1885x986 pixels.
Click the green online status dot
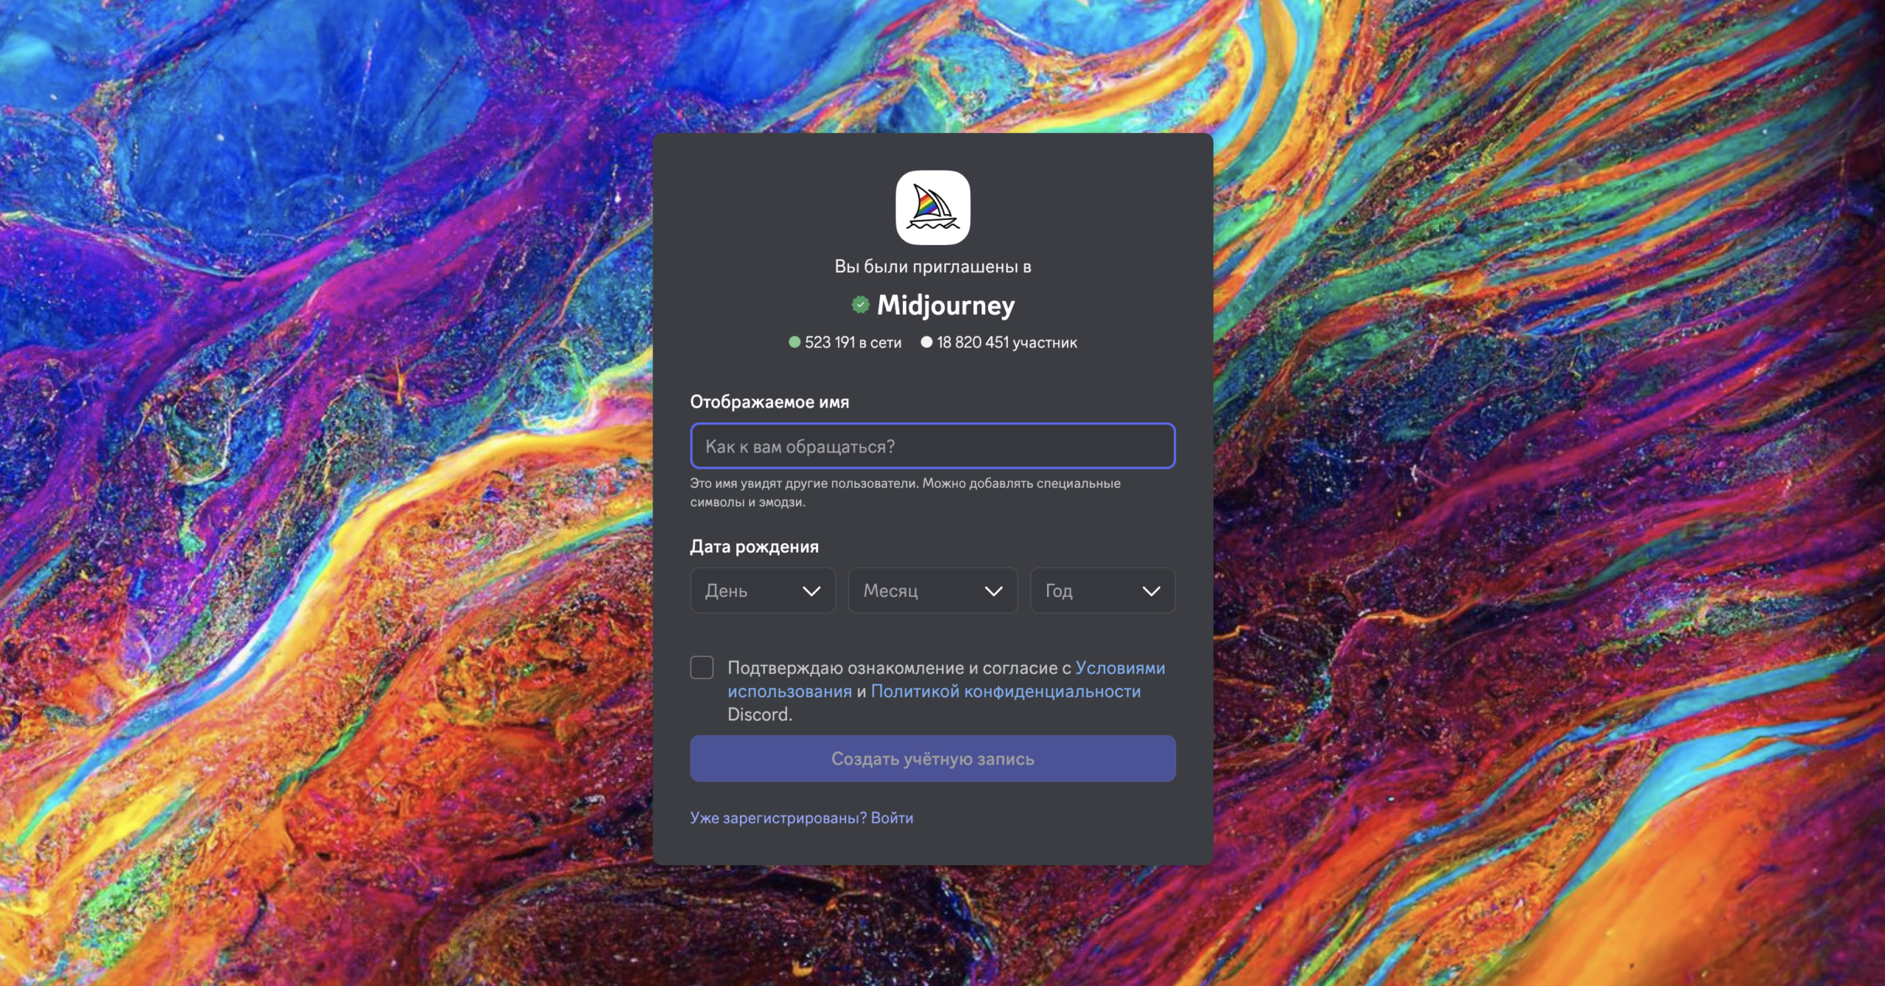click(794, 342)
